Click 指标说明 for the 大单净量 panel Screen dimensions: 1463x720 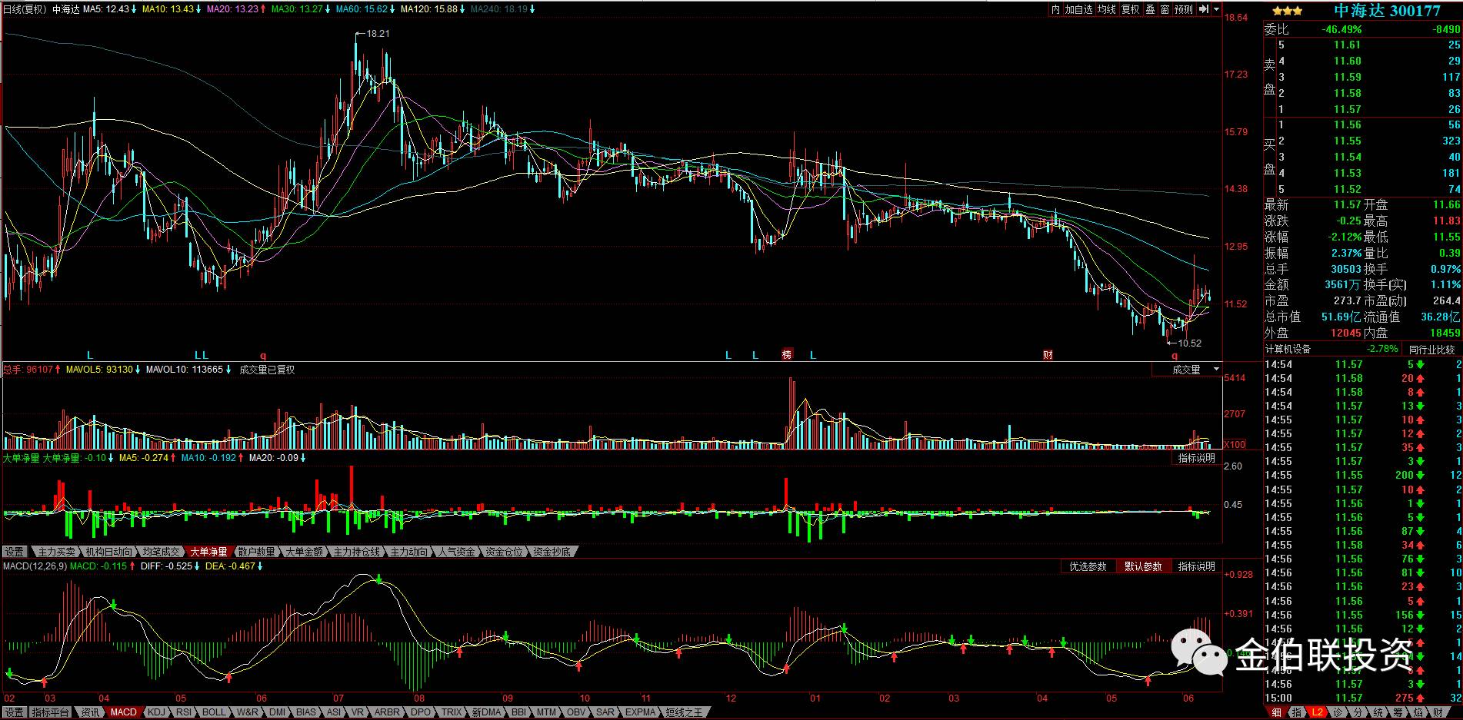point(1196,458)
